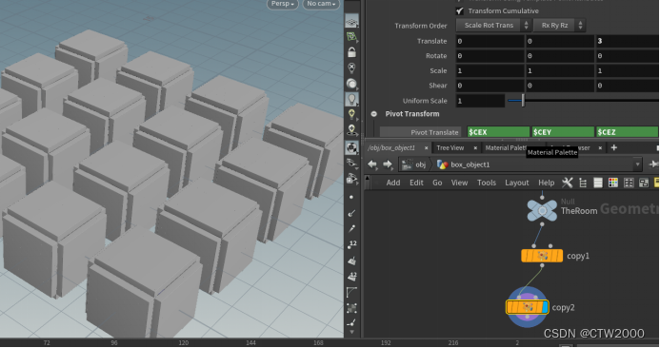Select the copy2 node

(x=527, y=307)
